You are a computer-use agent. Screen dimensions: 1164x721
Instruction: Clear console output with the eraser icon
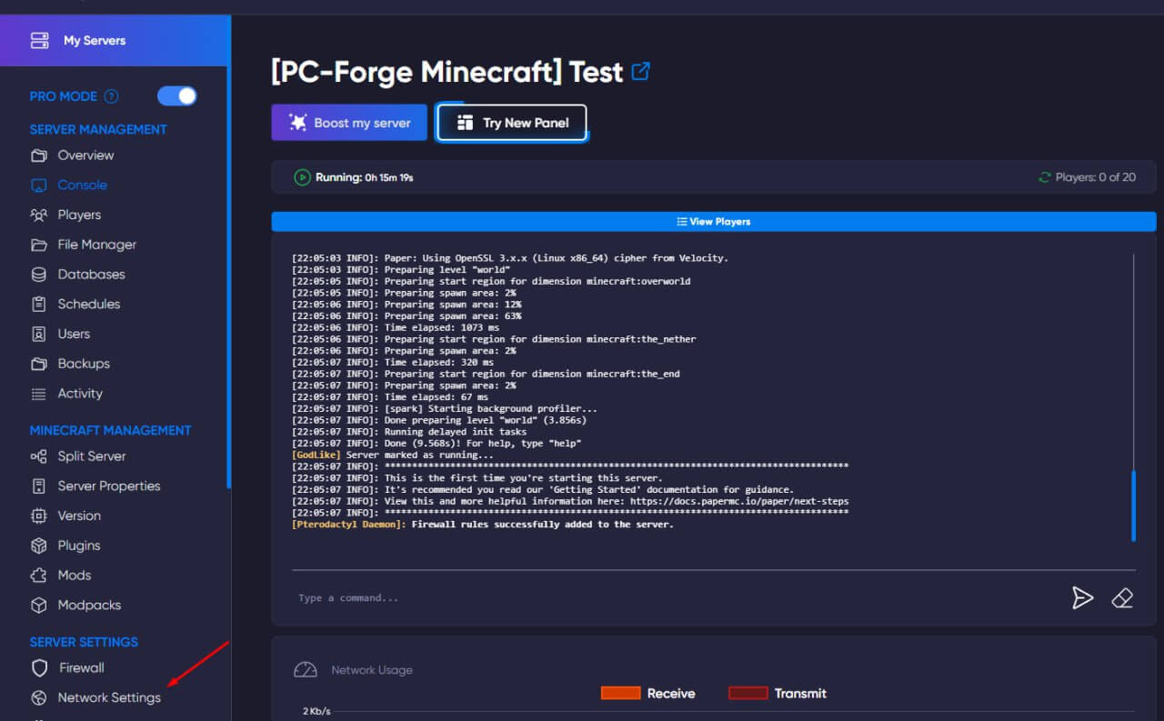[1122, 597]
